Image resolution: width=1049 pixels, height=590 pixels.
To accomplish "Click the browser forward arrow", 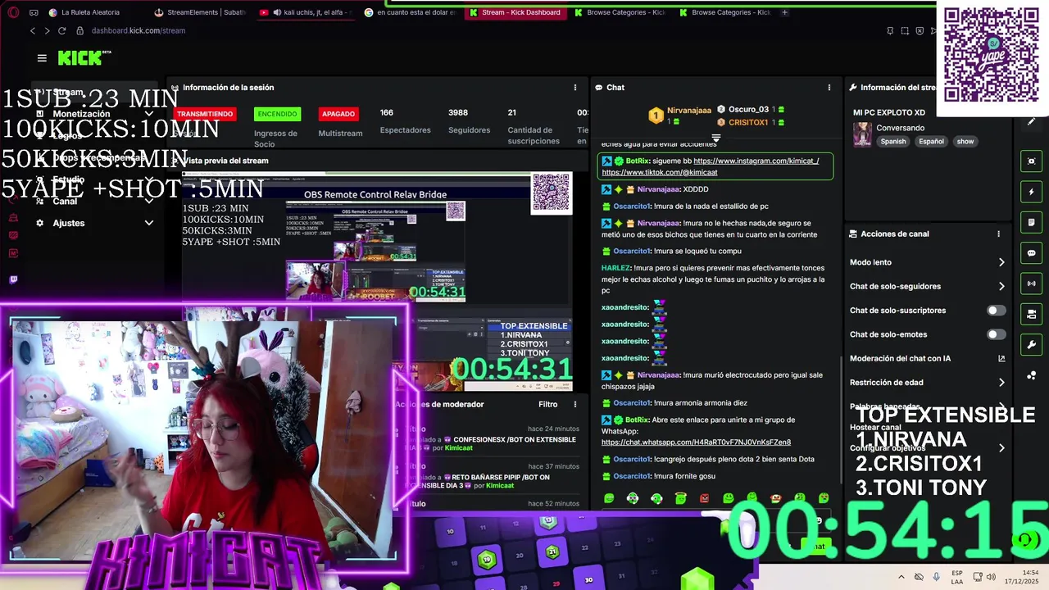I will (47, 30).
